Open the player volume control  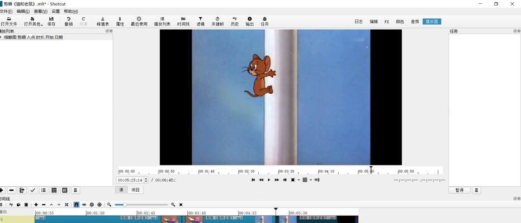click(317, 180)
